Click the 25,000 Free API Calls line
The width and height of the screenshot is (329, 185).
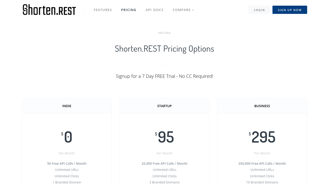(164, 163)
